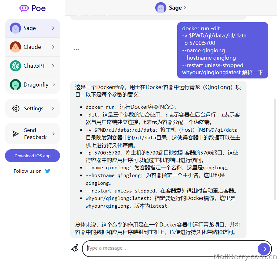279x262 pixels.
Task: Click the Sage title in header
Action: [x=175, y=8]
